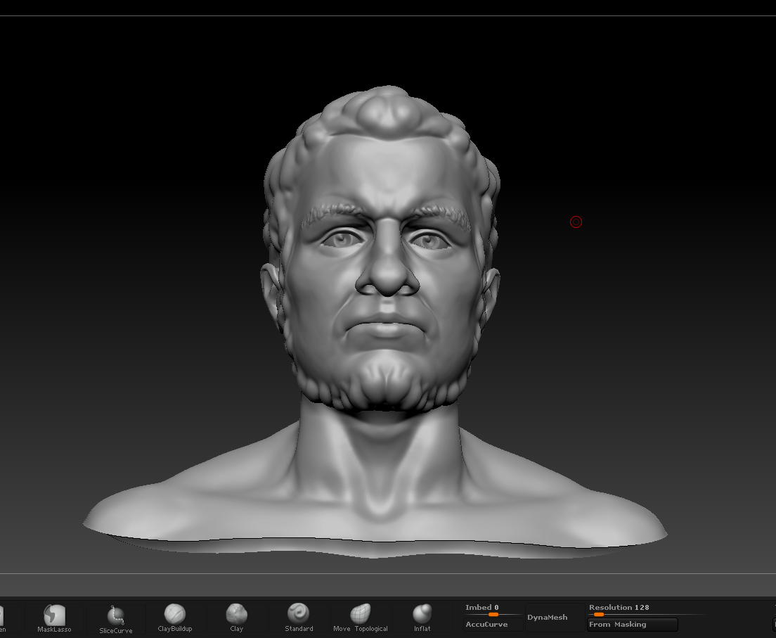
Task: Click the red brush cursor circle
Action: [576, 222]
